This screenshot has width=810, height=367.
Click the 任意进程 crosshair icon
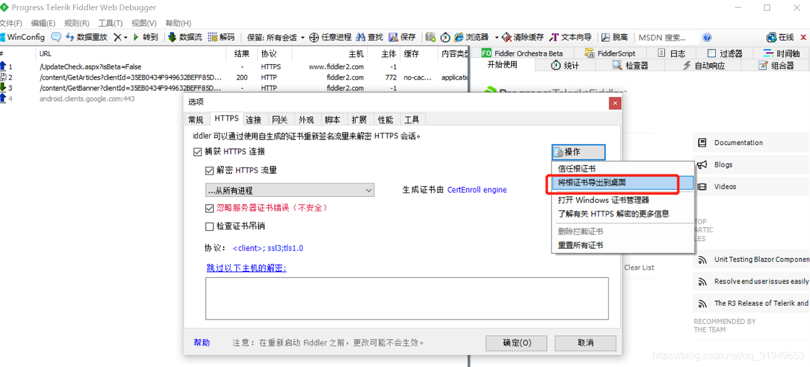point(314,37)
